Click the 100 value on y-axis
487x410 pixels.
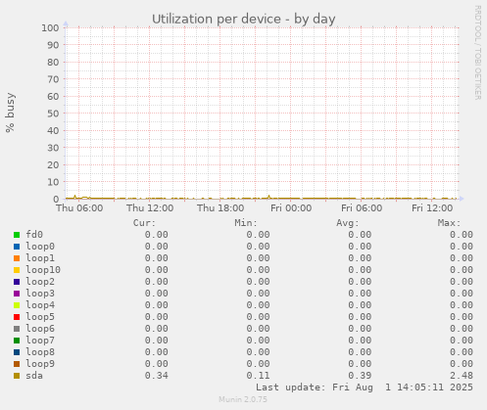point(50,28)
